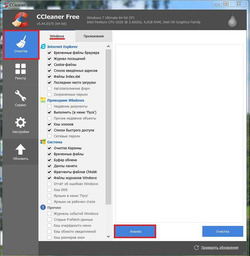The width and height of the screenshot is (250, 256).
Task: Enable Кэш DNS checkbox
Action: pos(49,190)
